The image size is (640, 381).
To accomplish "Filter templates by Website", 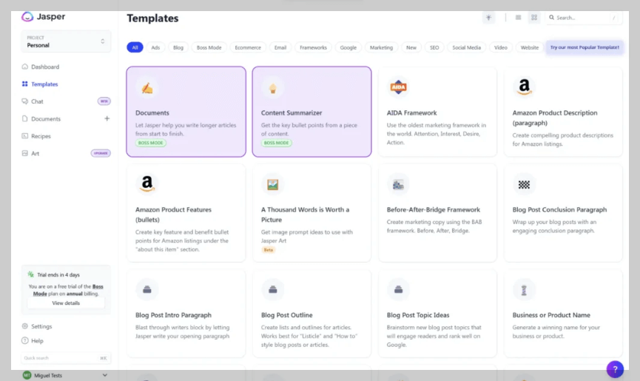I will (530, 47).
